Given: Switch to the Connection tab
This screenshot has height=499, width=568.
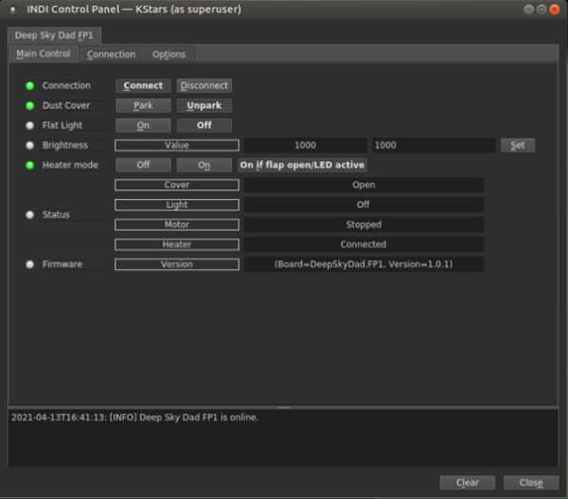Looking at the screenshot, I should coord(111,55).
